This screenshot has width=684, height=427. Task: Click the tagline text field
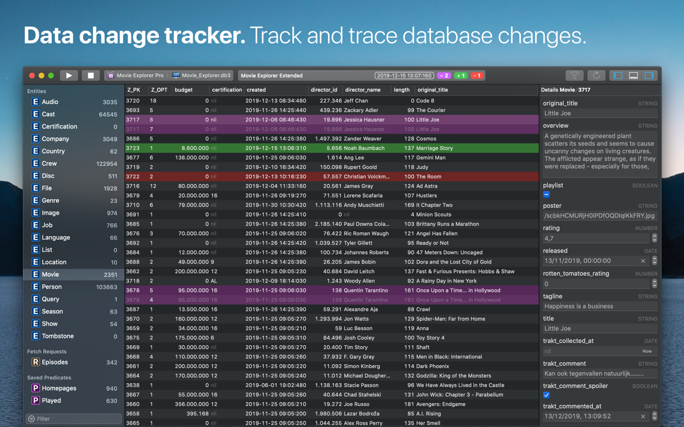pos(600,306)
